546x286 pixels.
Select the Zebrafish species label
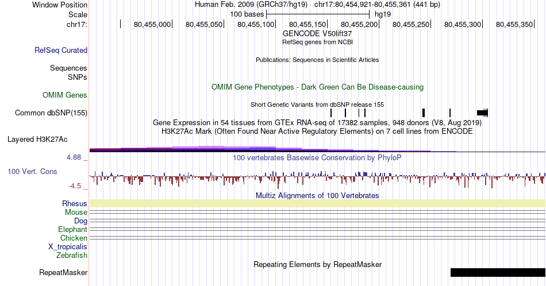72,255
